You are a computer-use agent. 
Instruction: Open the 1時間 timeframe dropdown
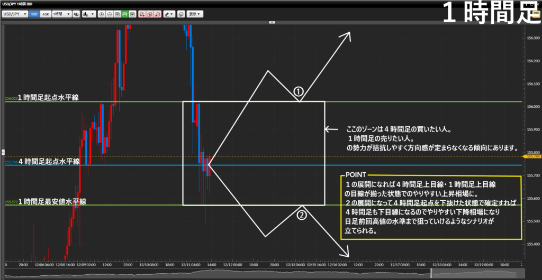[61, 14]
